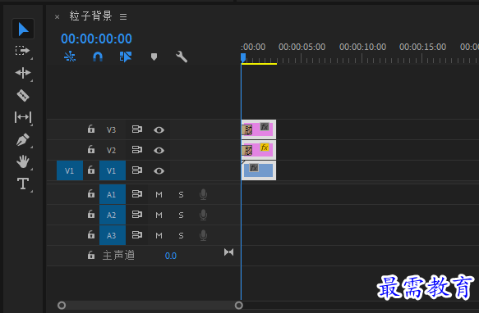
Task: Select the Razor tool
Action: [x=23, y=95]
